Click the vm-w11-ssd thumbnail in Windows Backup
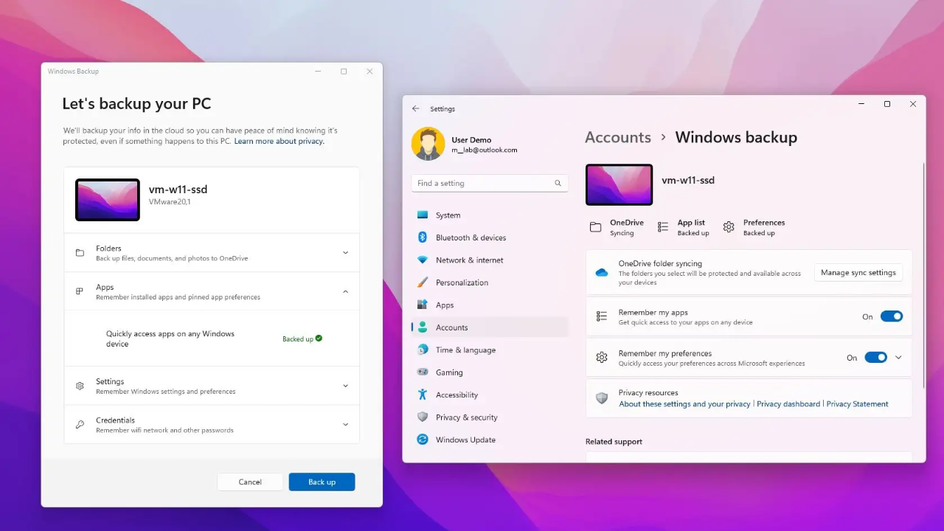The image size is (944, 531). pyautogui.click(x=108, y=200)
